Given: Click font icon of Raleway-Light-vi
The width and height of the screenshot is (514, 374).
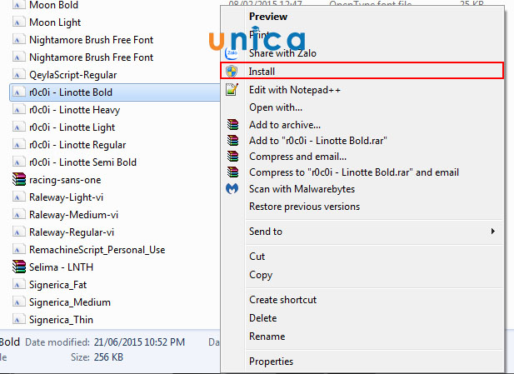Looking at the screenshot, I should (x=18, y=197).
